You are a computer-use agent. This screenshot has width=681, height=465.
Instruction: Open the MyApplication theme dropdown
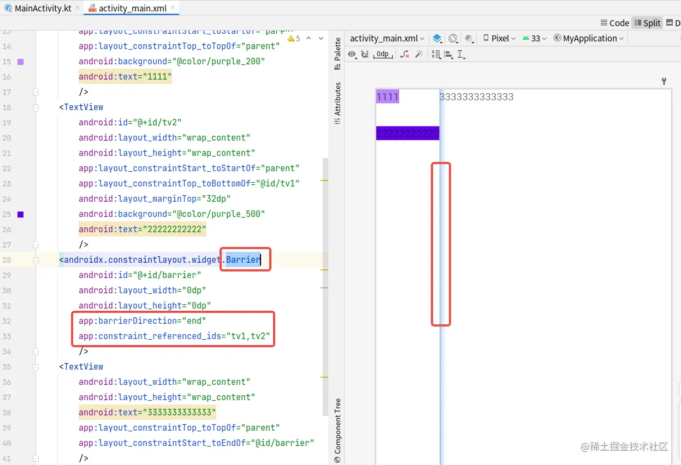click(x=588, y=38)
